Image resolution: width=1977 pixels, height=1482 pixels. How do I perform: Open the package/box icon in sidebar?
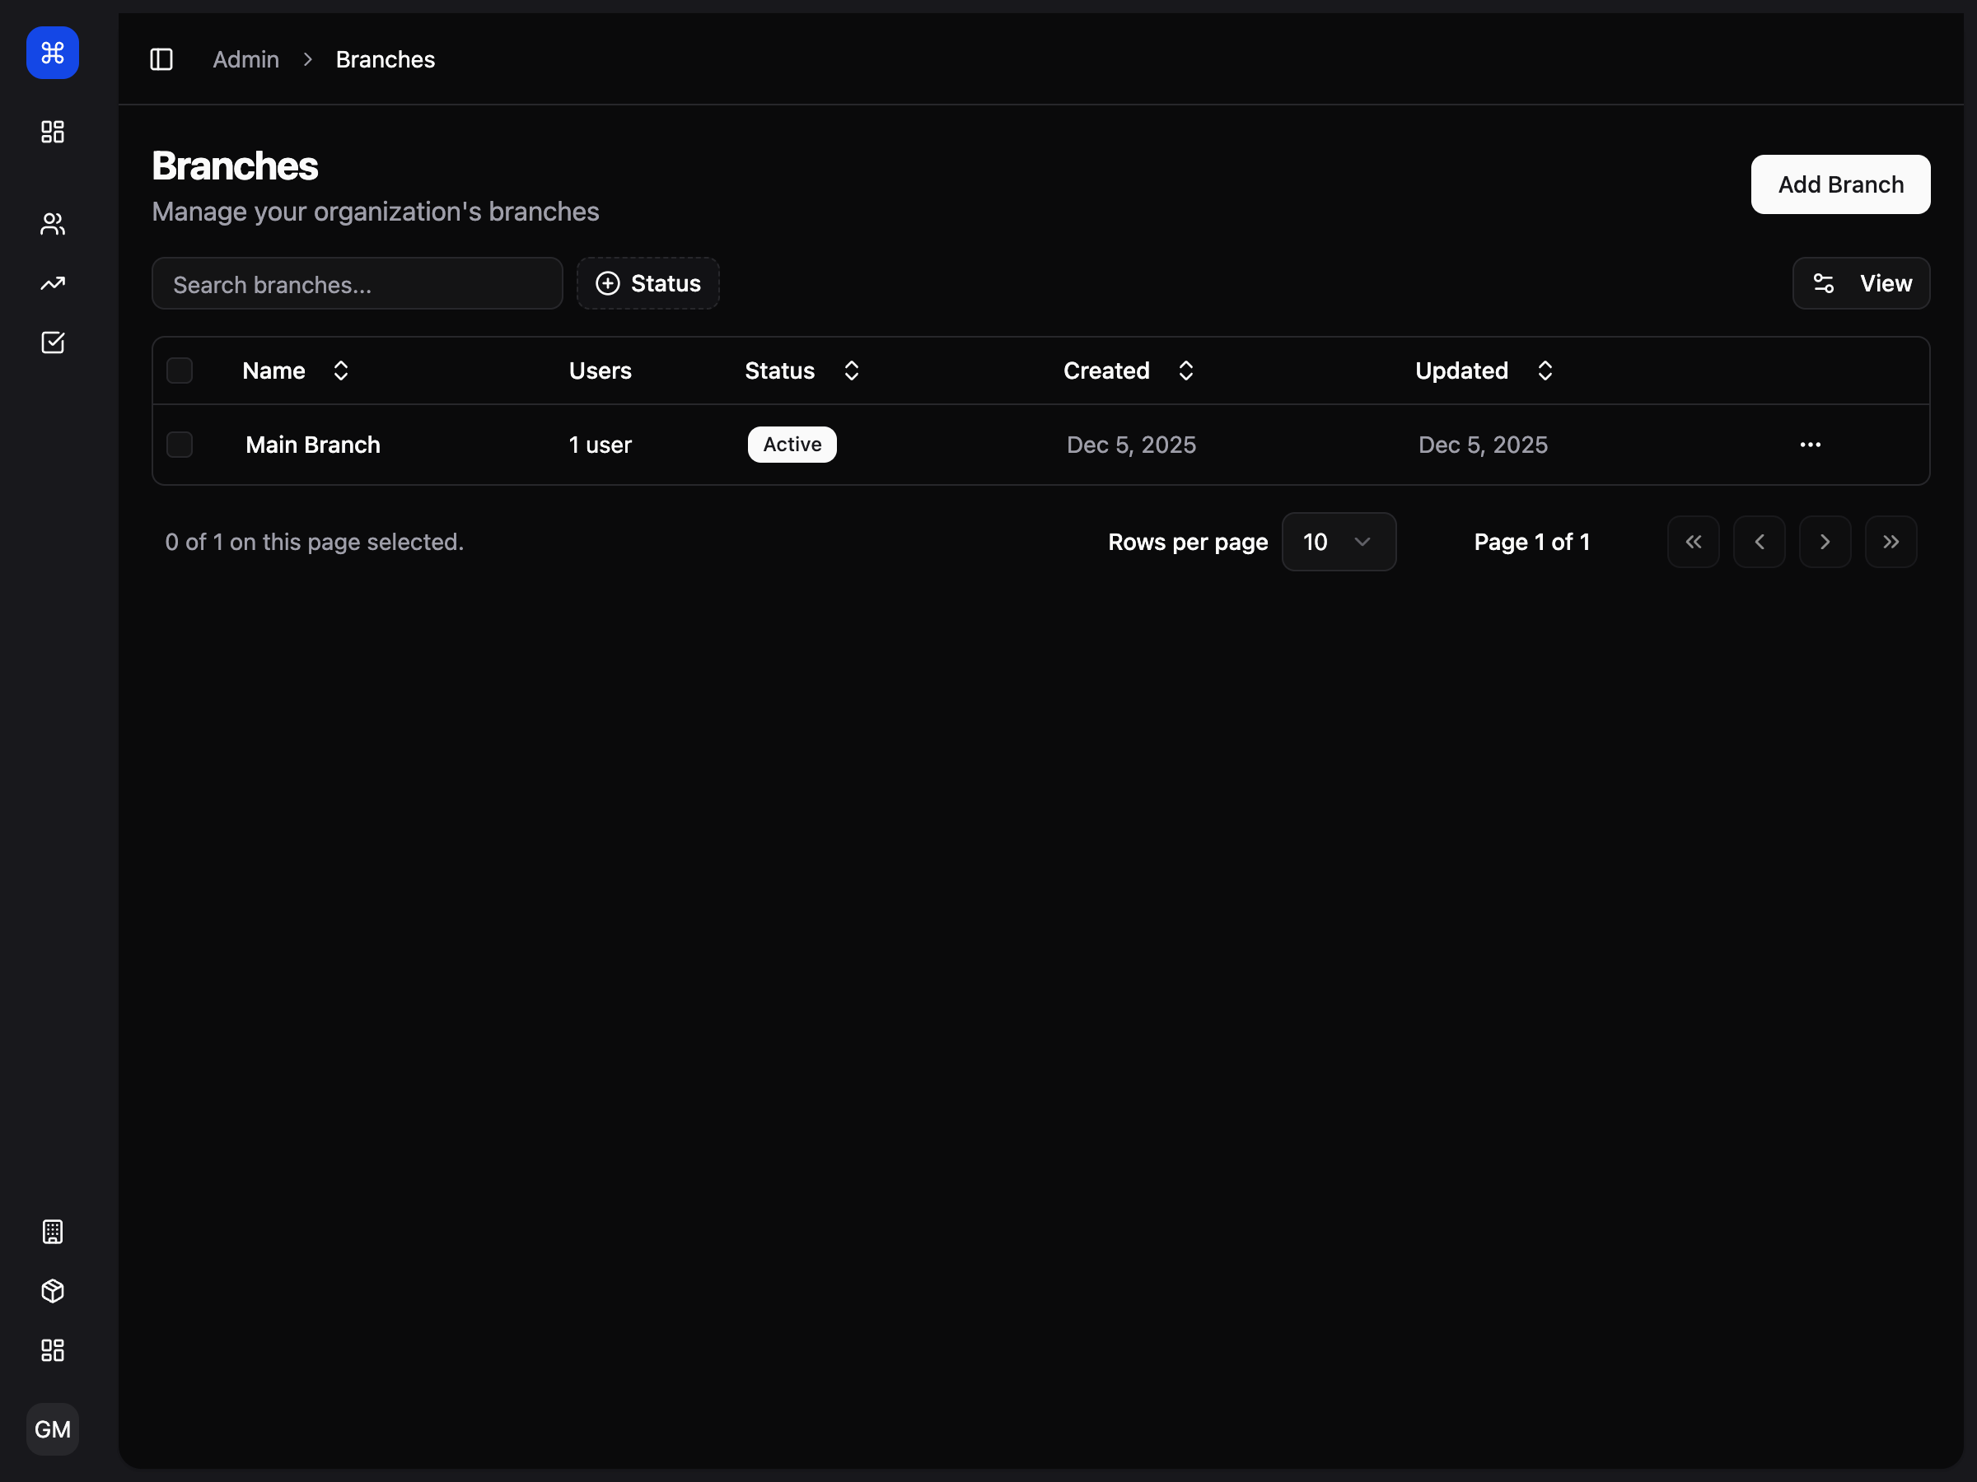coord(52,1291)
